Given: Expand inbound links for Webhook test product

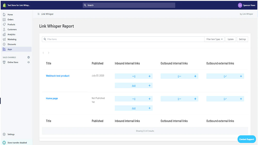Looking at the screenshot, I should pyautogui.click(x=149, y=76).
